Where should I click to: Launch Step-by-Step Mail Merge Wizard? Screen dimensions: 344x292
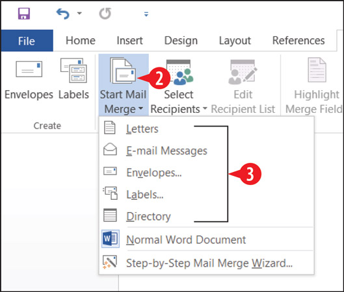click(209, 263)
